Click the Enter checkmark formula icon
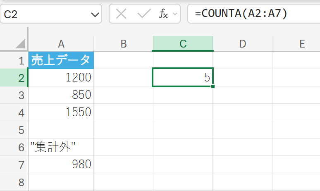 [144, 14]
